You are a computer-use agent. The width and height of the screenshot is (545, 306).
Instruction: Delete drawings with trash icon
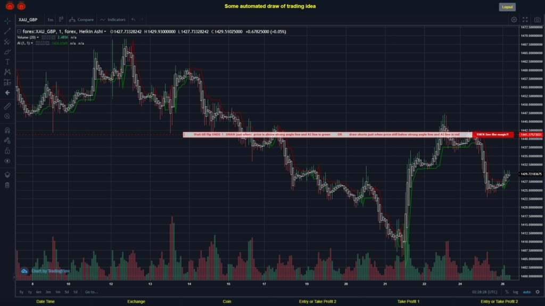click(x=7, y=185)
